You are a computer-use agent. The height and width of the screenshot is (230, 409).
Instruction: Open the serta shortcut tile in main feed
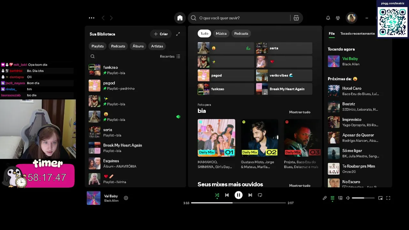click(284, 48)
